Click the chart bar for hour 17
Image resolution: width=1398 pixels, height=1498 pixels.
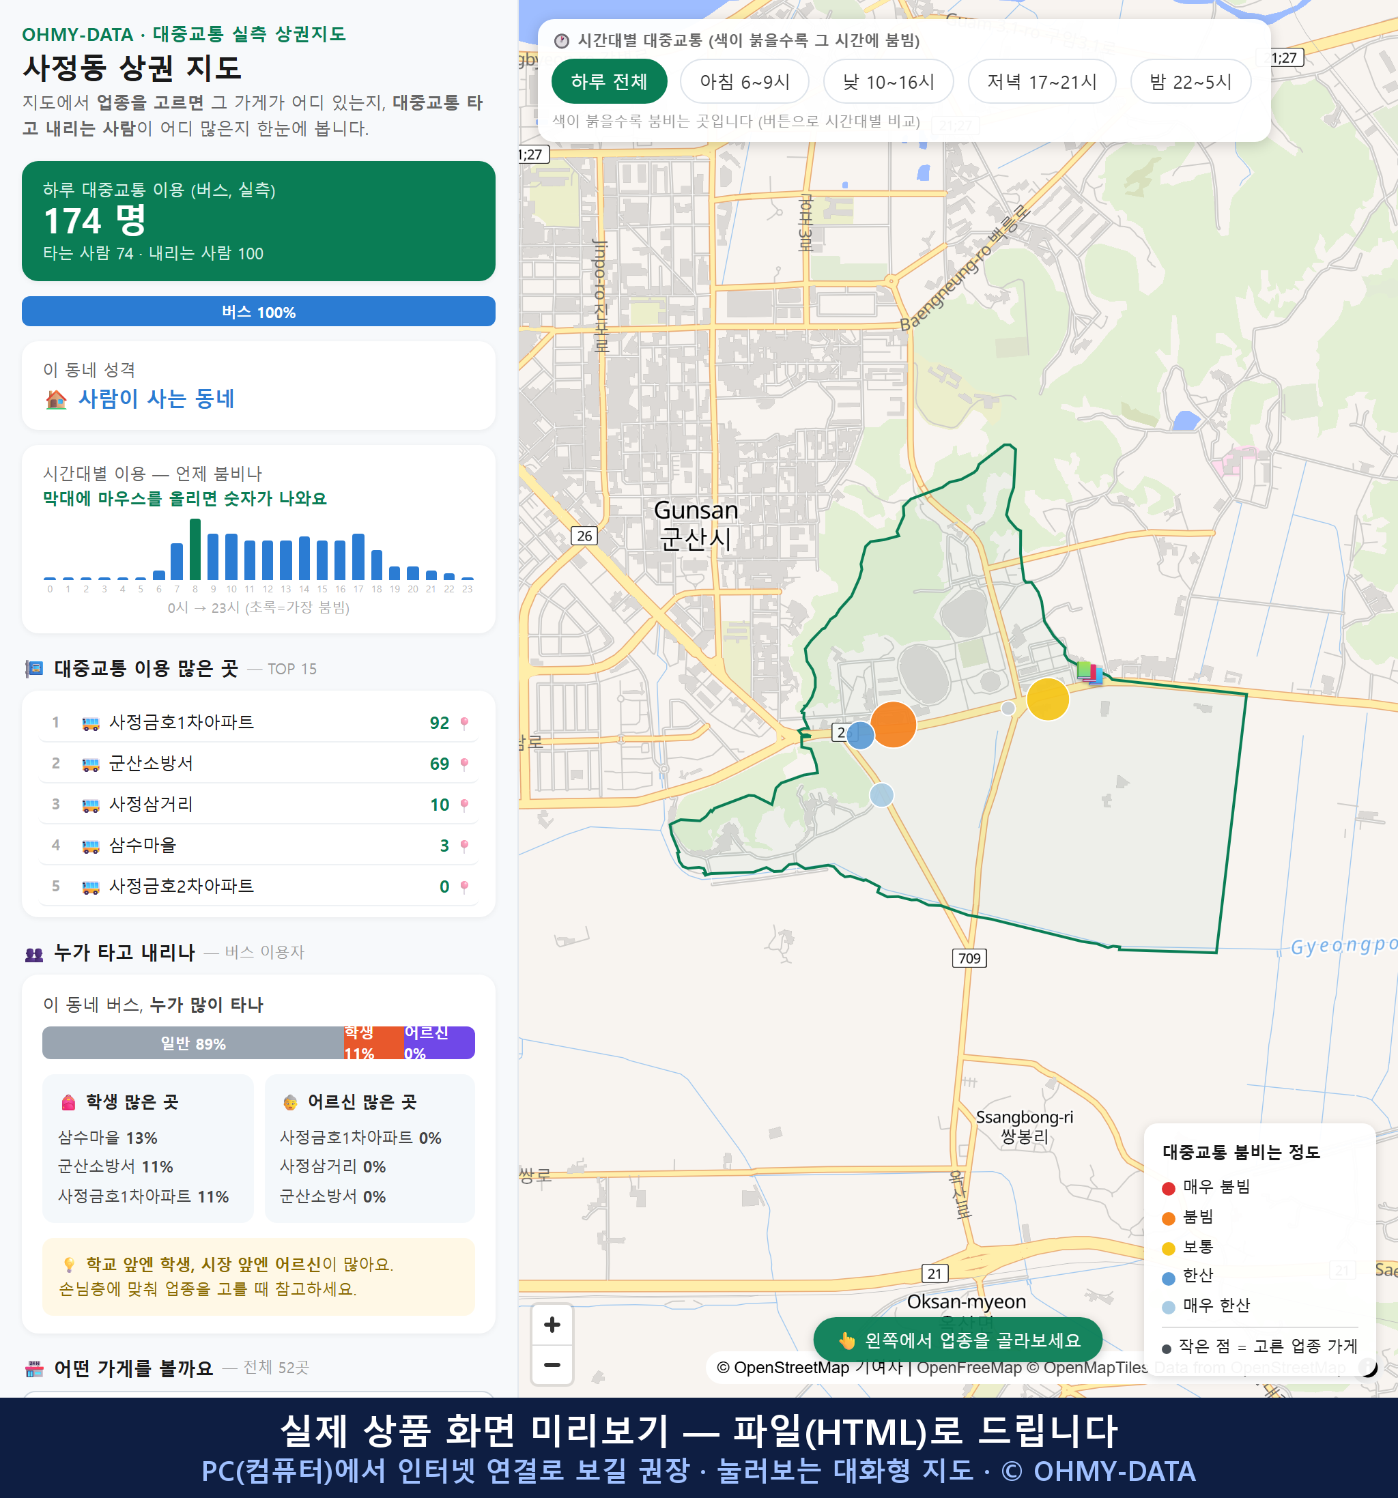pos(359,556)
